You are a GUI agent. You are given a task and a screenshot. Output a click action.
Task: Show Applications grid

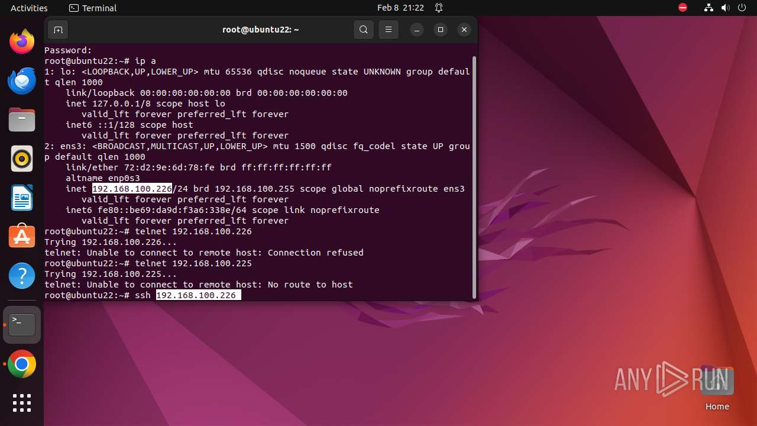click(22, 403)
